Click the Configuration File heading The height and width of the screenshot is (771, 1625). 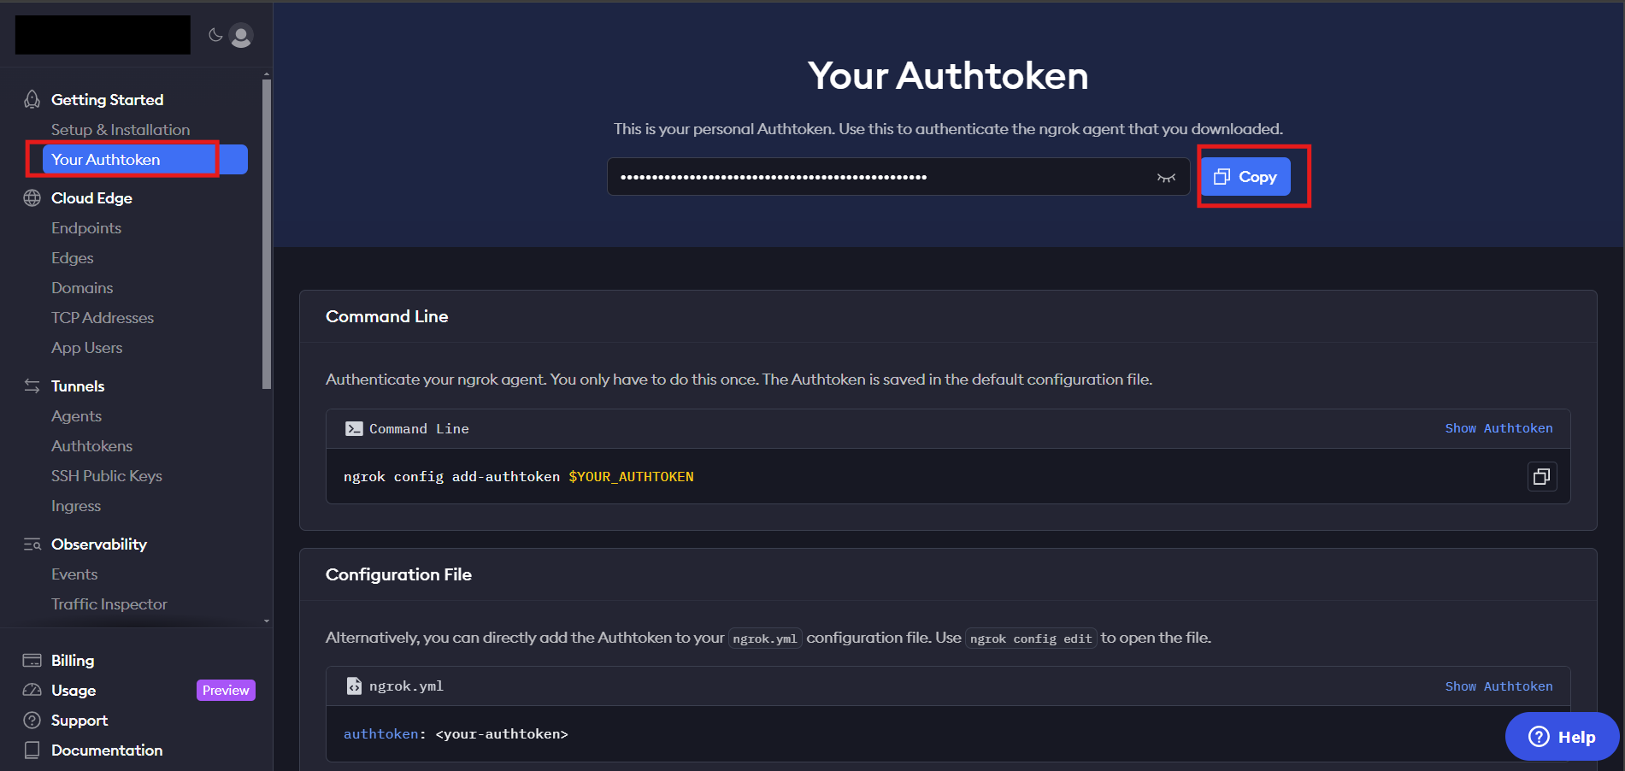398,574
